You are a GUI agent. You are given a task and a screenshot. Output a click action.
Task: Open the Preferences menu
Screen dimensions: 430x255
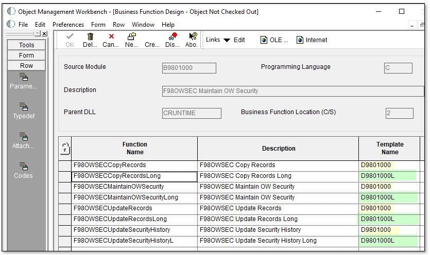(68, 25)
